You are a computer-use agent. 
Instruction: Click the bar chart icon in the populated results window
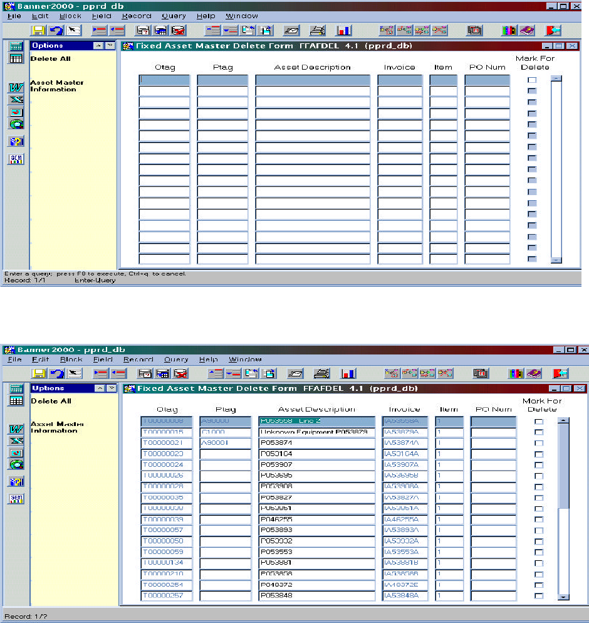tap(348, 373)
